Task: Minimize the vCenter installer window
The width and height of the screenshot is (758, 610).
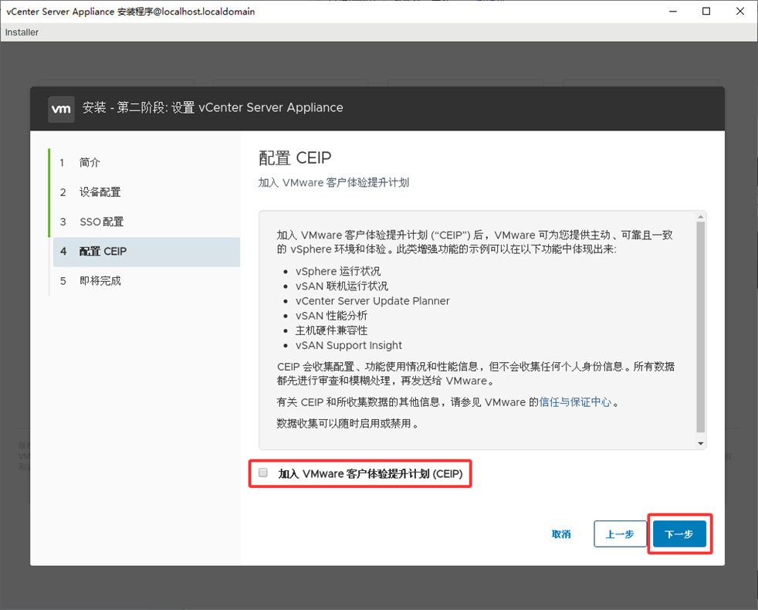Action: point(670,12)
